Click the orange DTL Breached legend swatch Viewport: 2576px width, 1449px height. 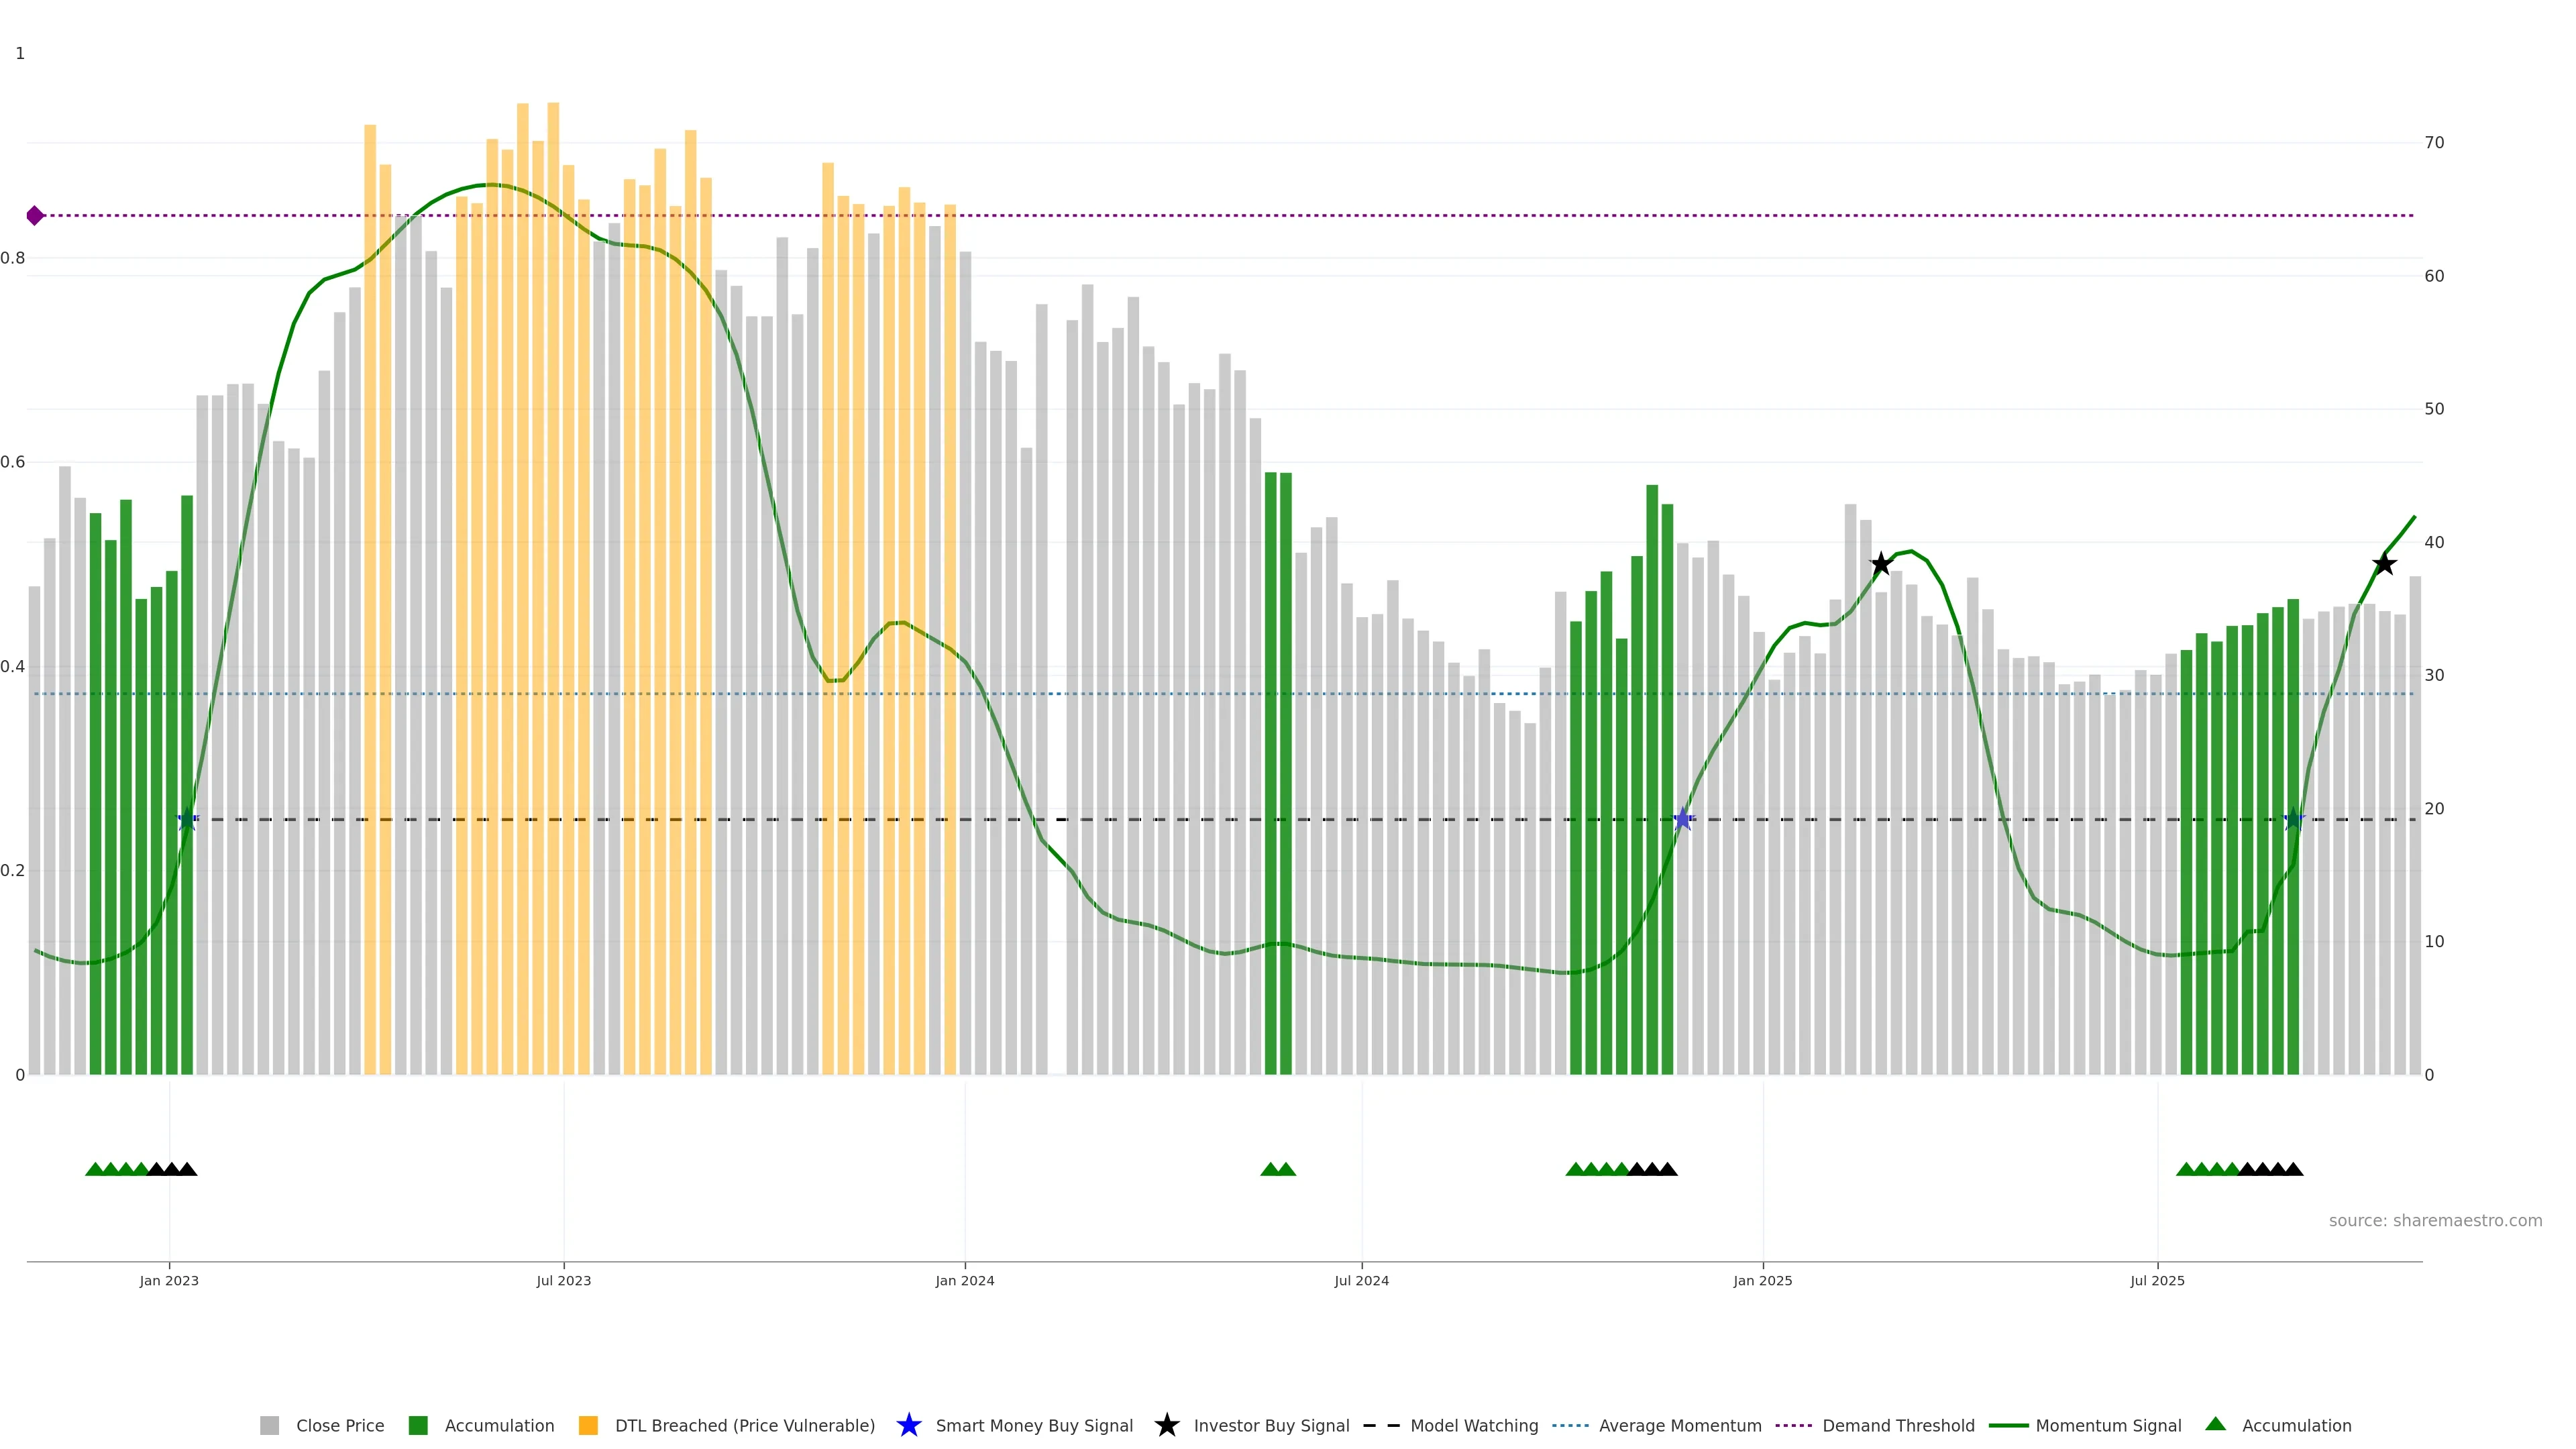[588, 1426]
